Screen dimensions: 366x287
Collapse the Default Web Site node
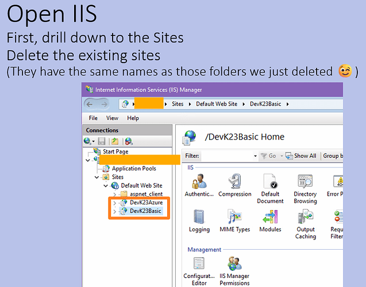pos(106,186)
